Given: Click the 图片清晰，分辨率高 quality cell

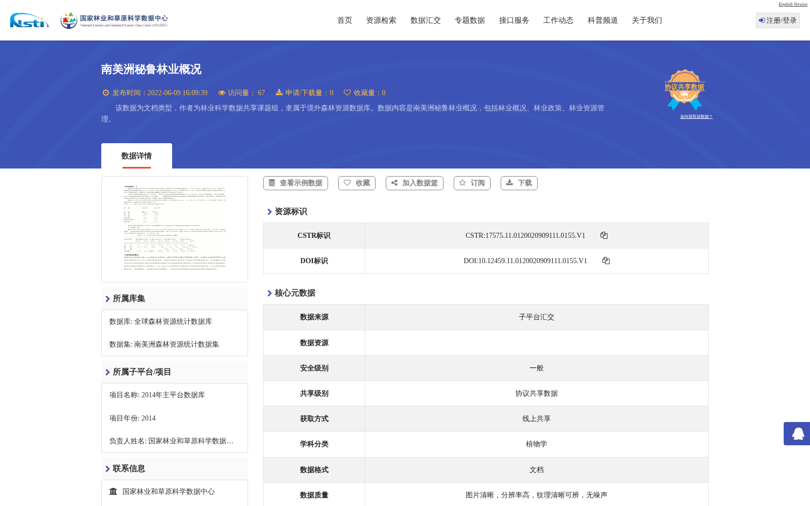Looking at the screenshot, I should click(537, 495).
